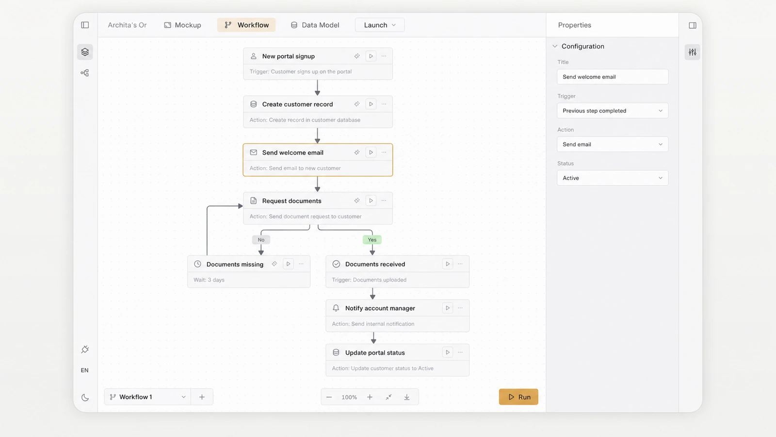This screenshot has width=776, height=437.
Task: Toggle dark mode moon icon
Action: 85,398
